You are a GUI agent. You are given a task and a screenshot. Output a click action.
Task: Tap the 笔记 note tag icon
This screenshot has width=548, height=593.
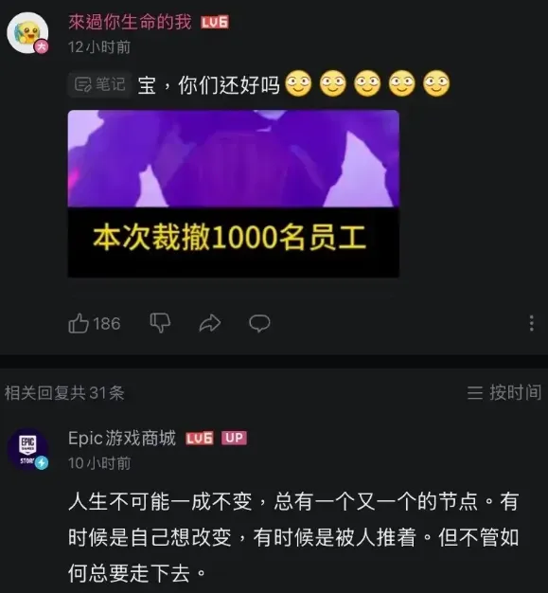point(99,84)
